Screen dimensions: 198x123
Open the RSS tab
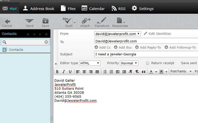point(119,9)
